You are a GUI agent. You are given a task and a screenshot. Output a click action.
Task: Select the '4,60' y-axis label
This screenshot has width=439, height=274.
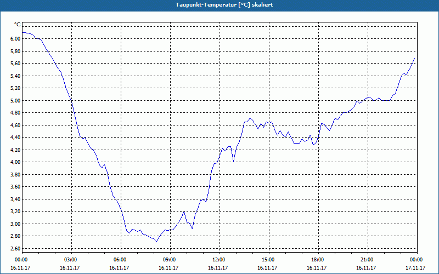(15, 125)
